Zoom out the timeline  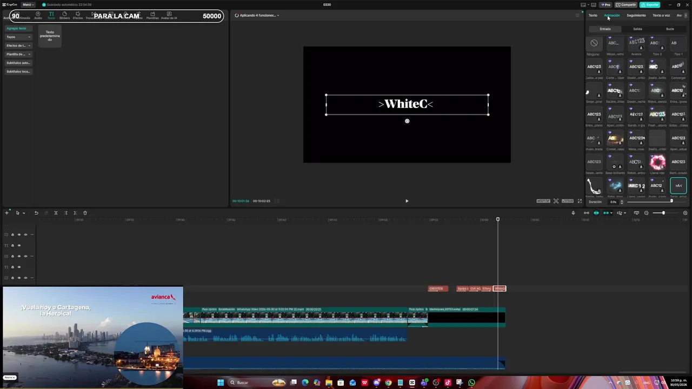646,213
